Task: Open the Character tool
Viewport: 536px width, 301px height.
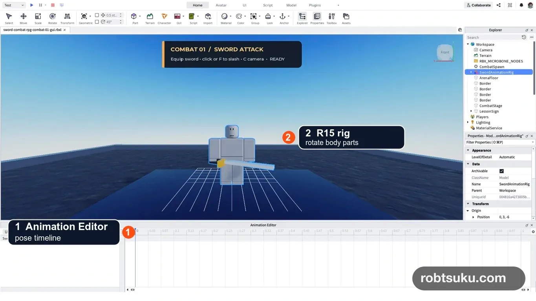Action: coord(165,18)
